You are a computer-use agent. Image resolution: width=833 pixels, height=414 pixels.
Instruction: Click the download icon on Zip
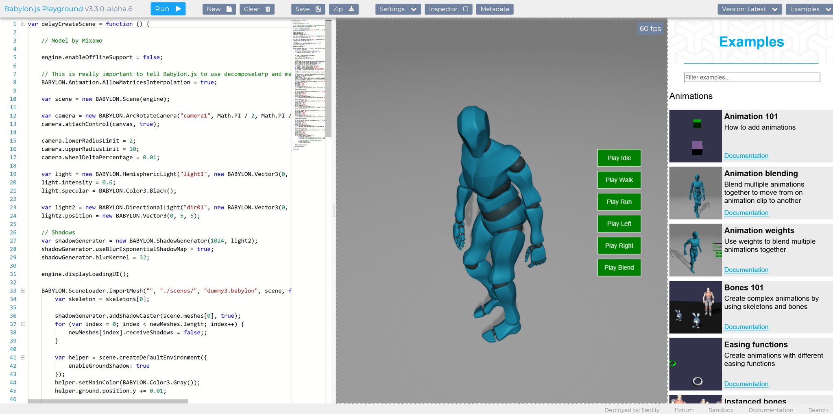(x=351, y=9)
